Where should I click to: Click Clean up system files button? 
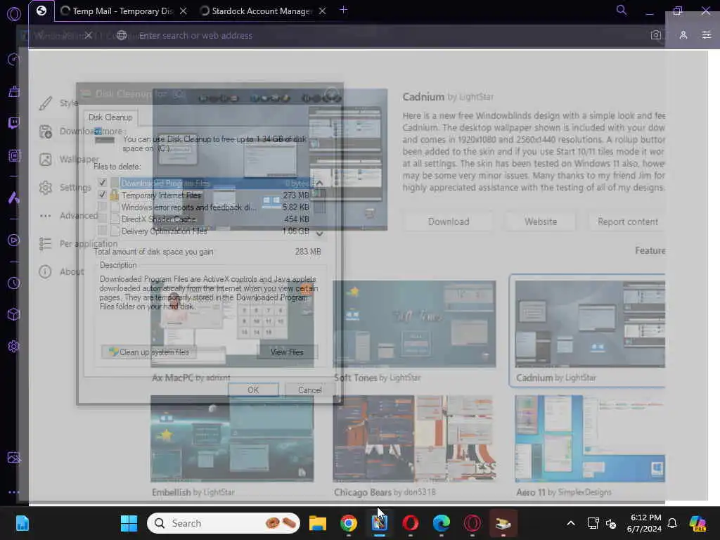pos(149,352)
